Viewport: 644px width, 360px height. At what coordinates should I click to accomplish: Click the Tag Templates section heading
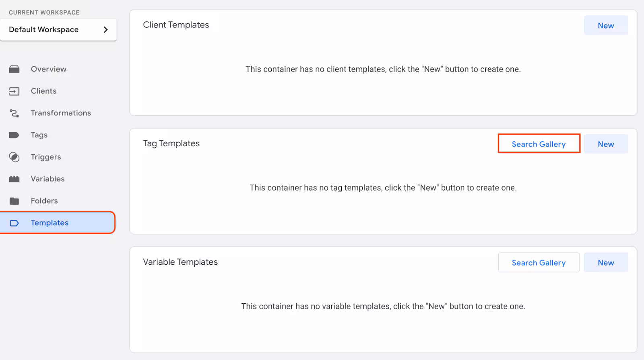pos(171,143)
